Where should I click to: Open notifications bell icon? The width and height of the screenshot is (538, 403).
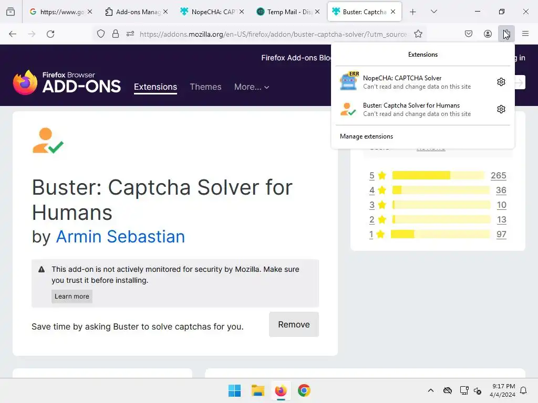(x=523, y=390)
